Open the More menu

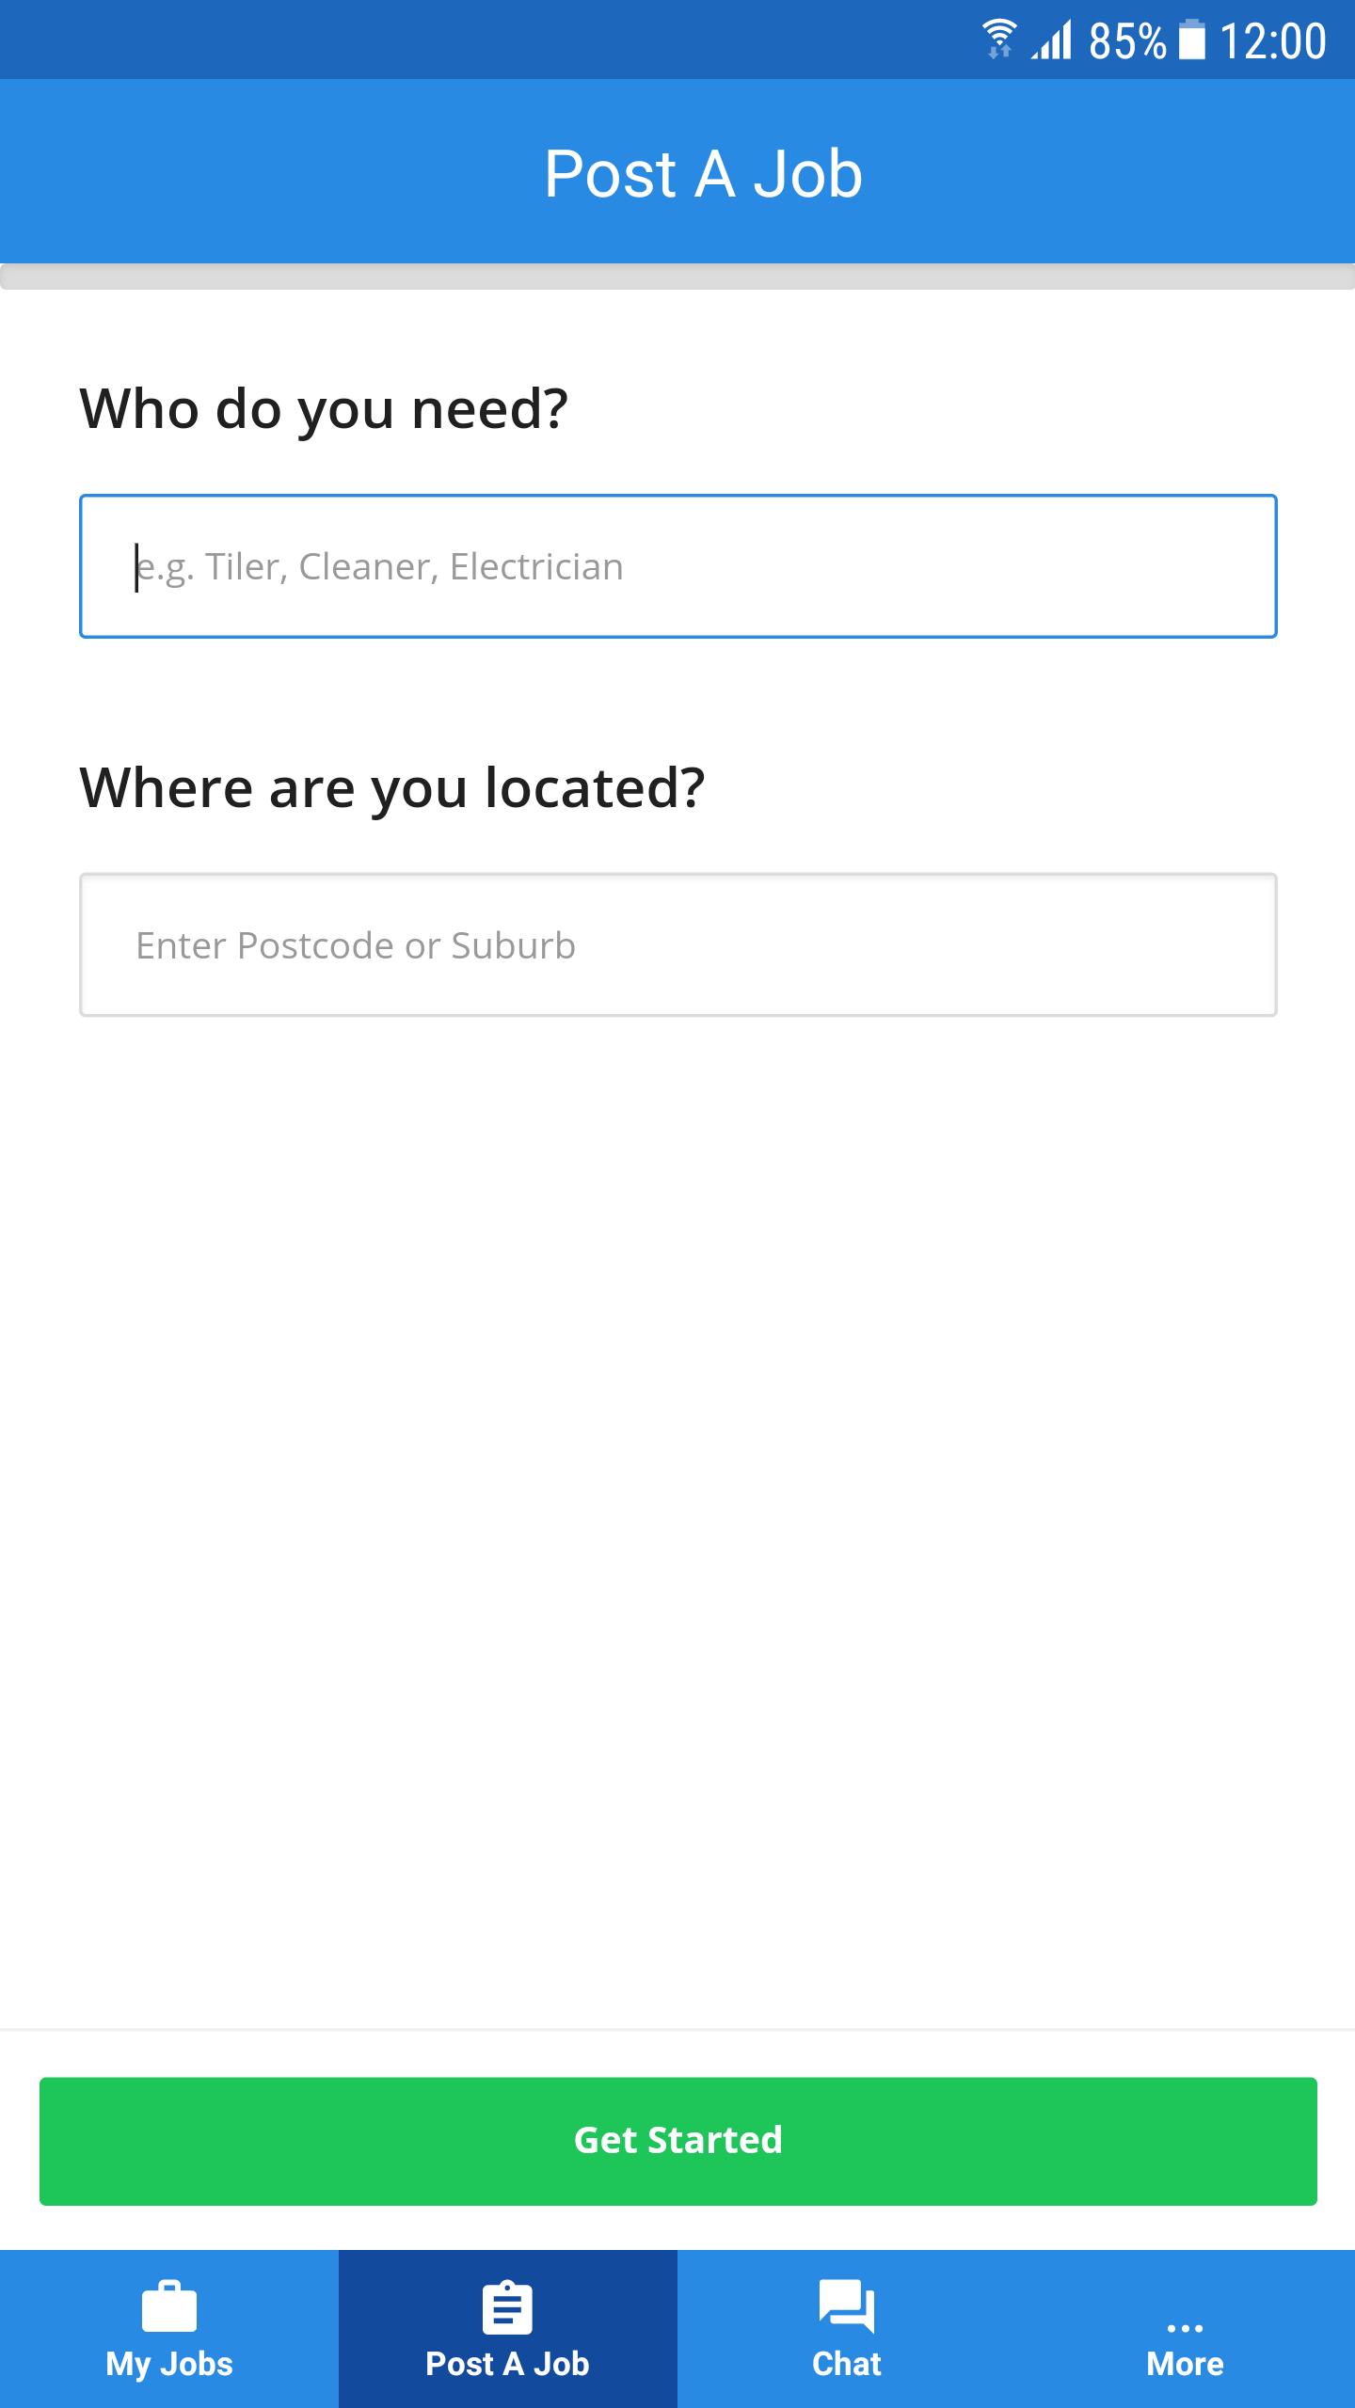1185,2342
